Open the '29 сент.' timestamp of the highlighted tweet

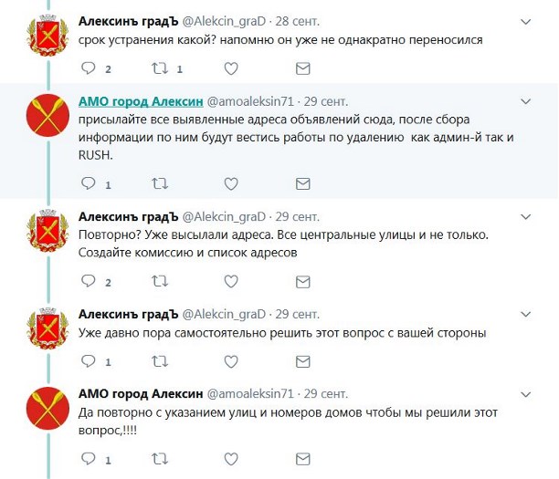tap(326, 101)
